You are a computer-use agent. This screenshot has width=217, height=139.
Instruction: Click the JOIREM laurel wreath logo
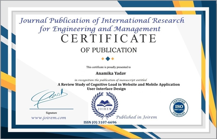coord(105,106)
